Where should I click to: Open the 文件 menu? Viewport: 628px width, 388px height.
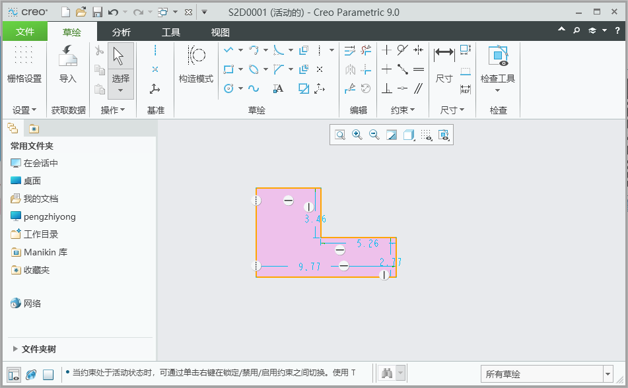pyautogui.click(x=24, y=30)
